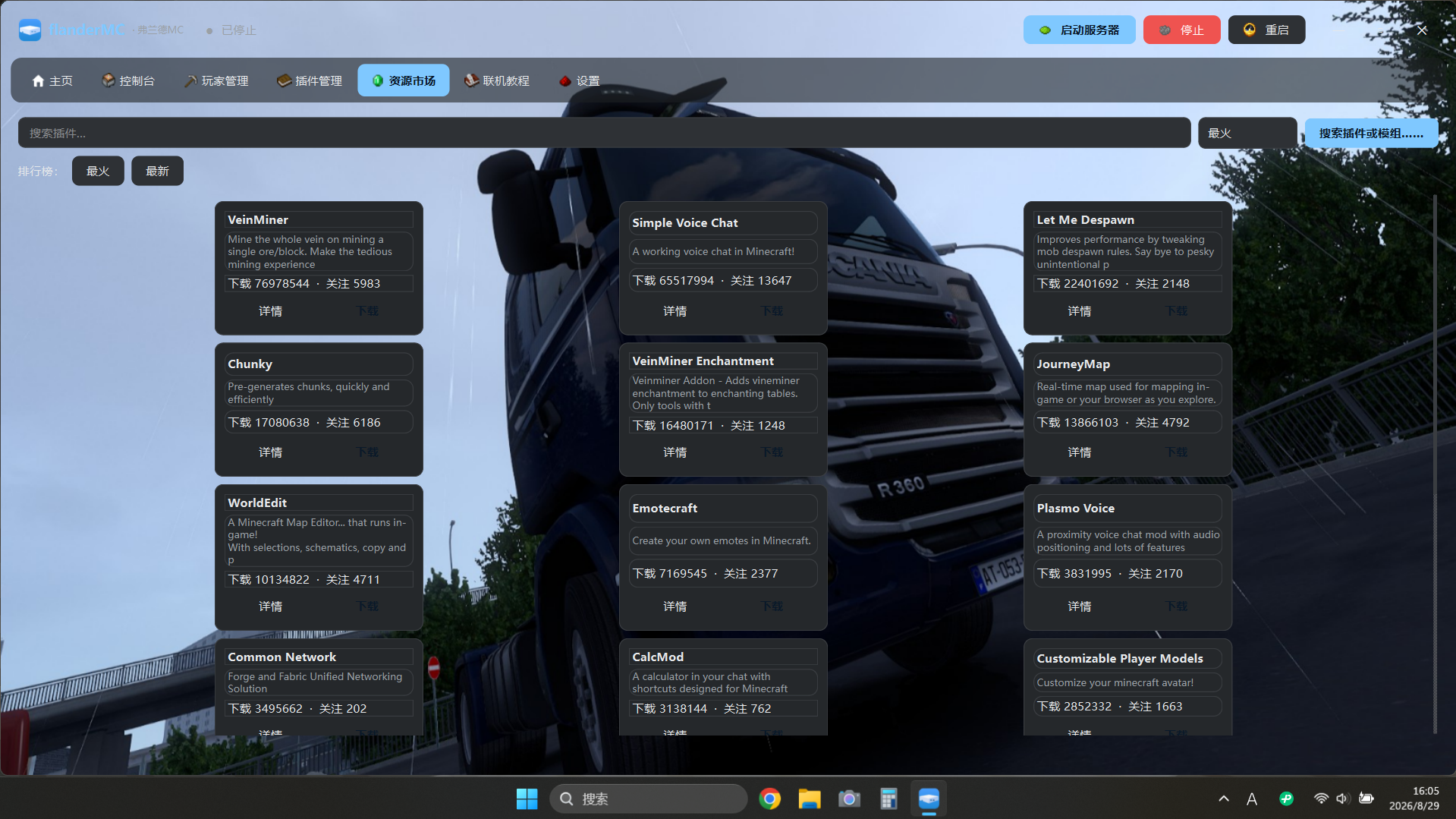Open the Calculator app in taskbar
The width and height of the screenshot is (1456, 819).
[x=888, y=799]
